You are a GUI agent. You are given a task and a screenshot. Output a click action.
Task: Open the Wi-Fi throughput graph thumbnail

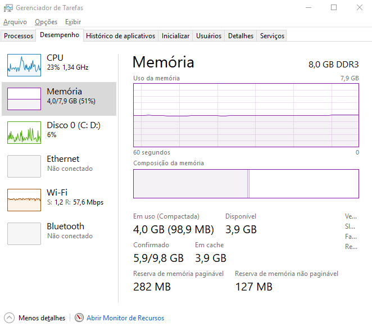click(x=24, y=199)
